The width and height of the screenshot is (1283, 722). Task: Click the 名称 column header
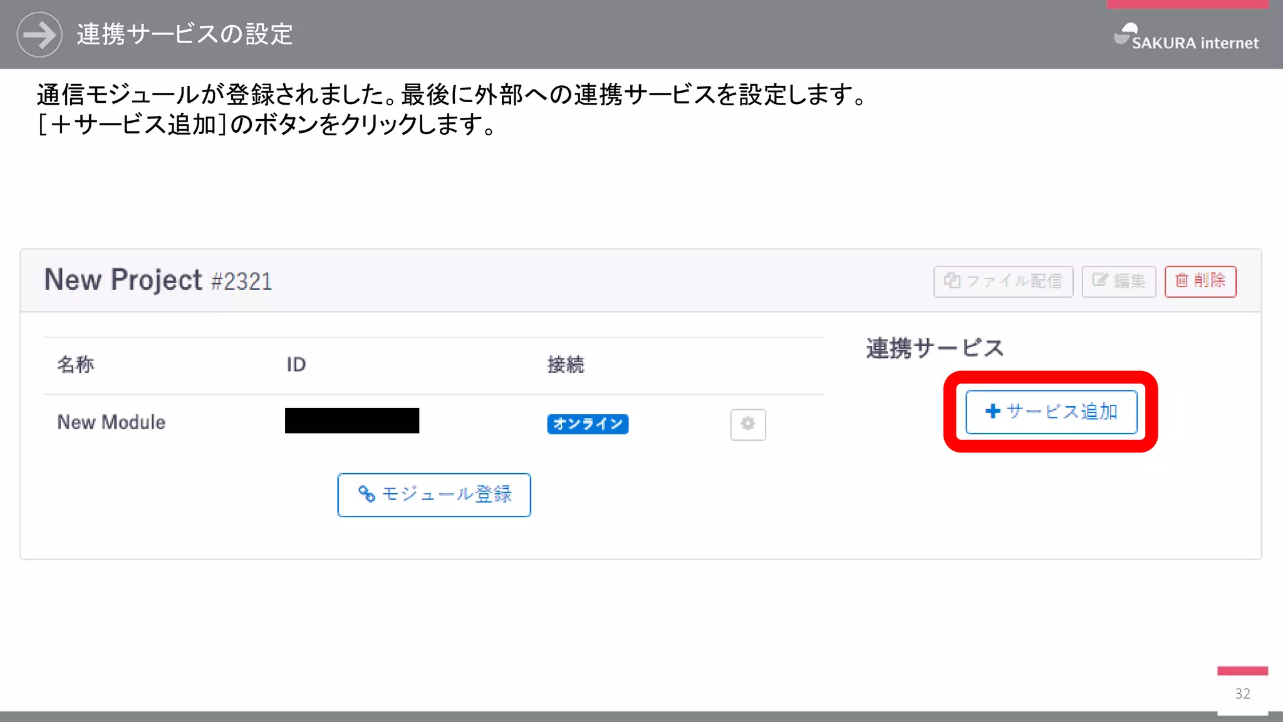(x=76, y=364)
